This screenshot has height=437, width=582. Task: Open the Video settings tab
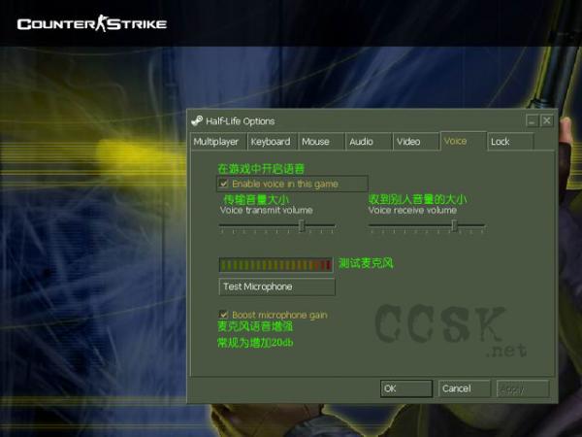pyautogui.click(x=415, y=142)
